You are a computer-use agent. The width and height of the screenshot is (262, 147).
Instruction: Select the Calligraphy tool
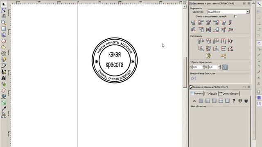coord(4,72)
